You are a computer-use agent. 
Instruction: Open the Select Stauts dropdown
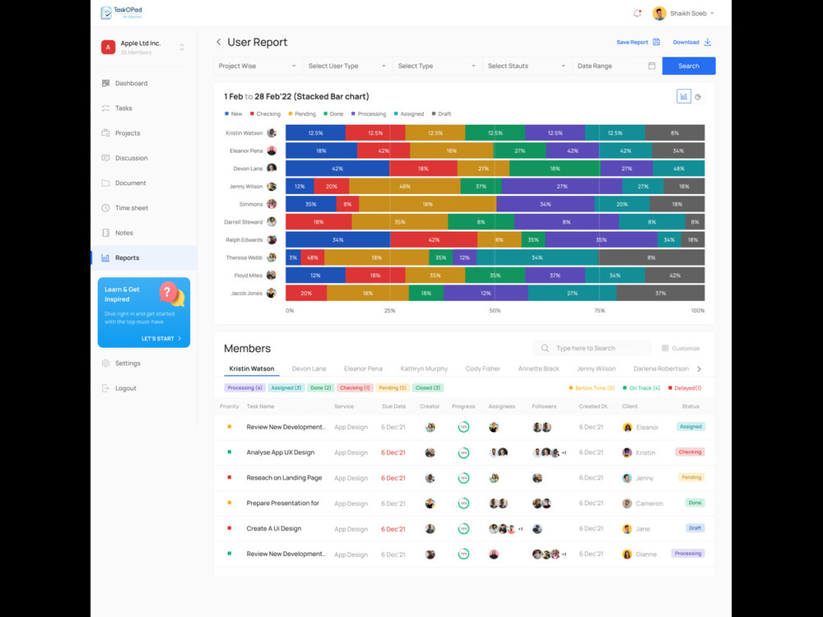coord(527,66)
